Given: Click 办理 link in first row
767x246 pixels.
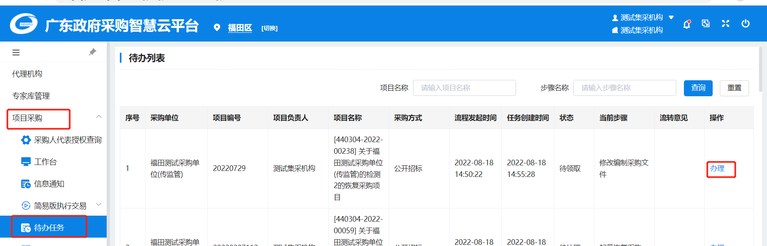Looking at the screenshot, I should (x=717, y=169).
